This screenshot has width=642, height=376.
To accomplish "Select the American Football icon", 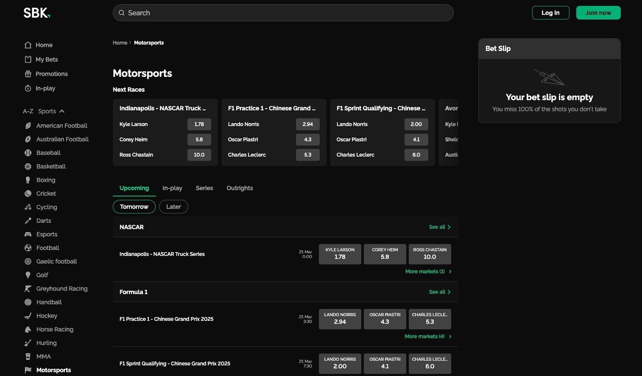I will [28, 126].
